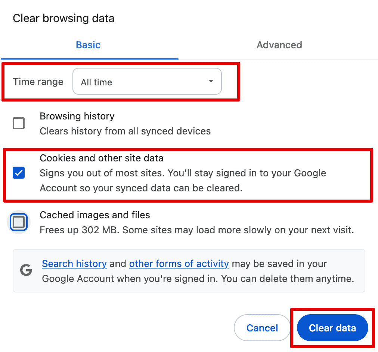Click the "Browsing history" option label
Image resolution: width=378 pixels, height=352 pixels.
tap(77, 116)
